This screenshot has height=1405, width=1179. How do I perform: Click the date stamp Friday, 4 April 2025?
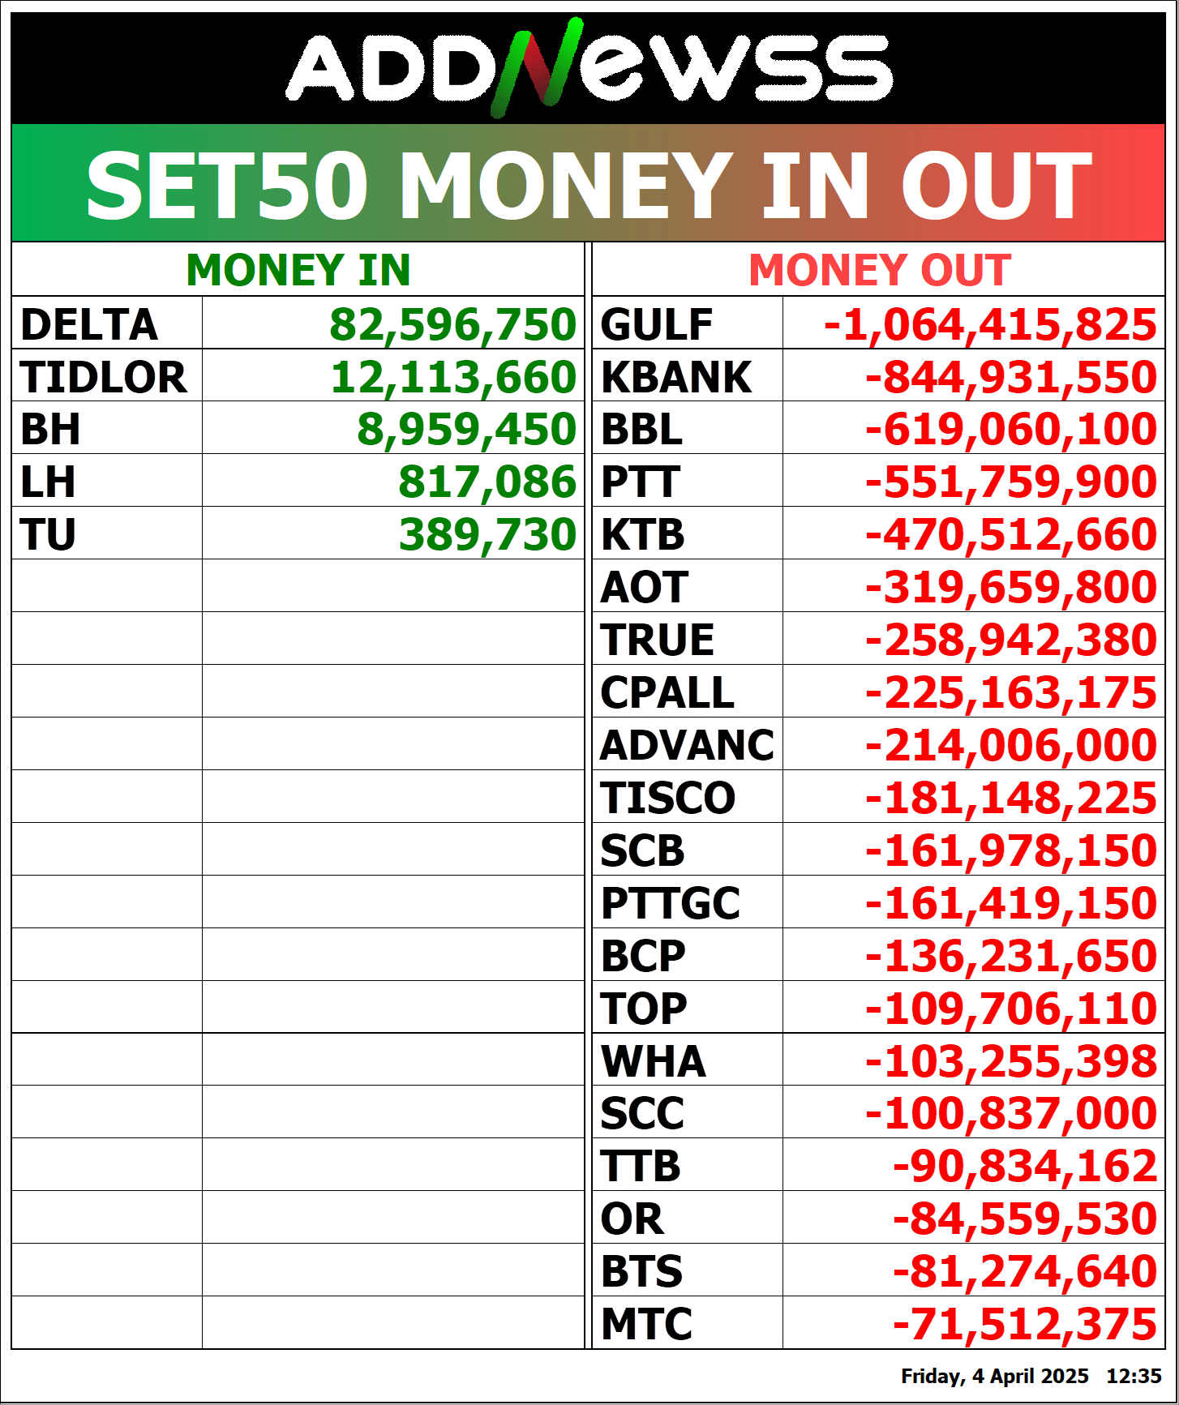pyautogui.click(x=994, y=1376)
